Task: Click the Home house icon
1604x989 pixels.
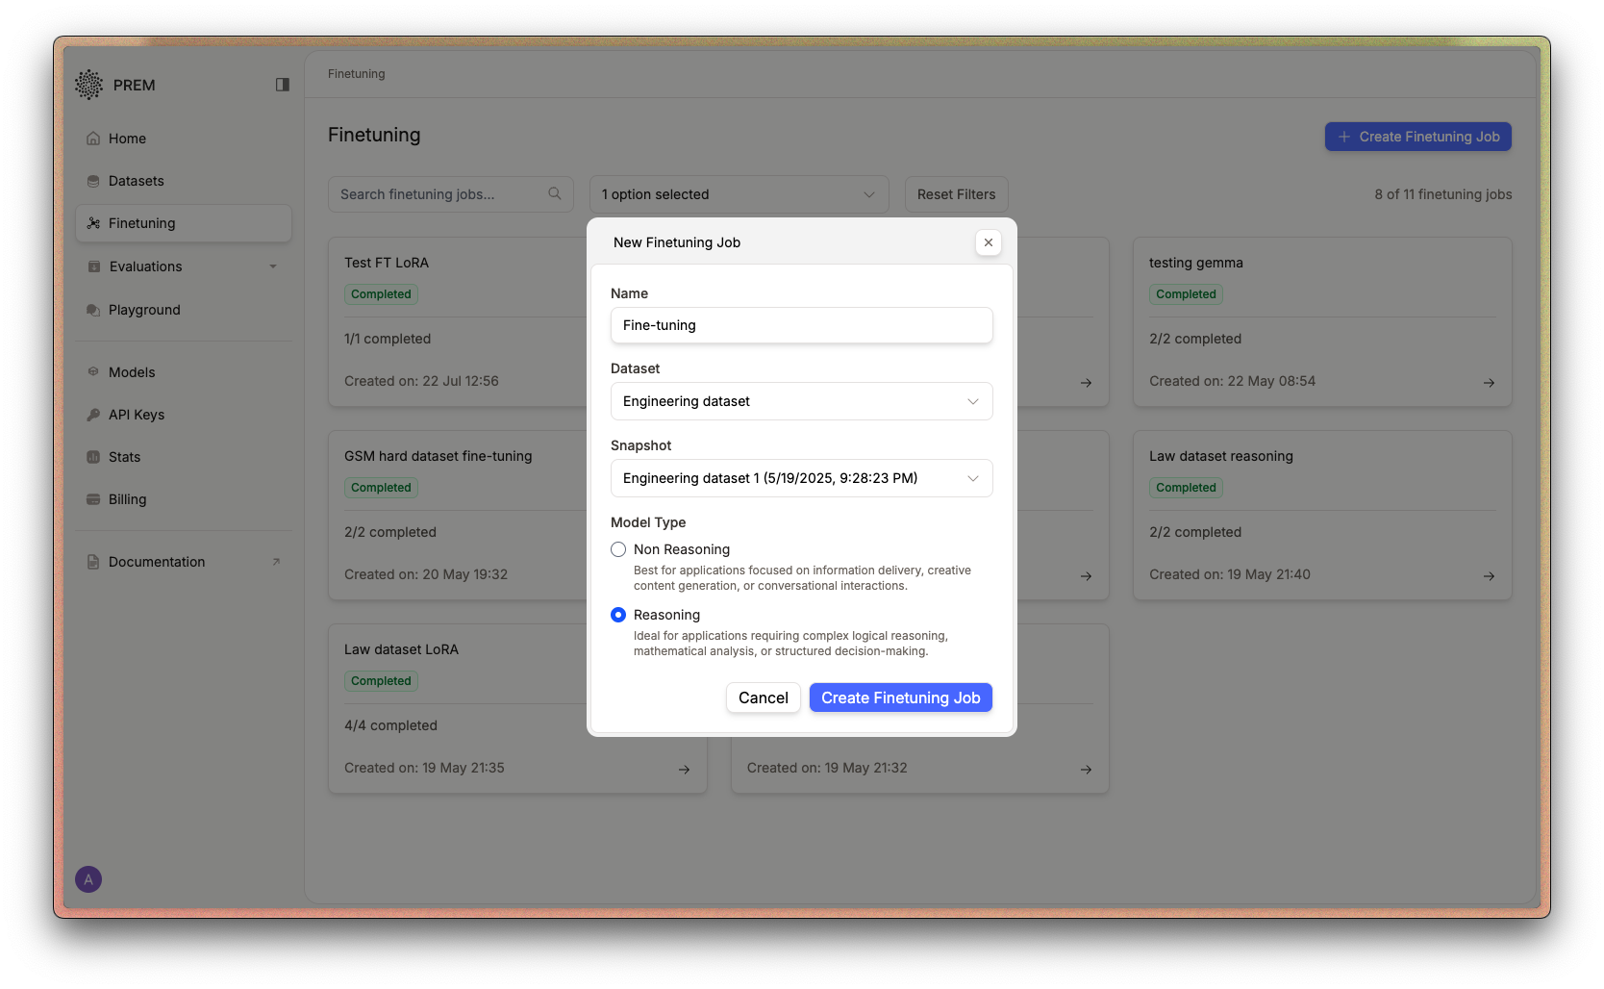Action: point(93,139)
